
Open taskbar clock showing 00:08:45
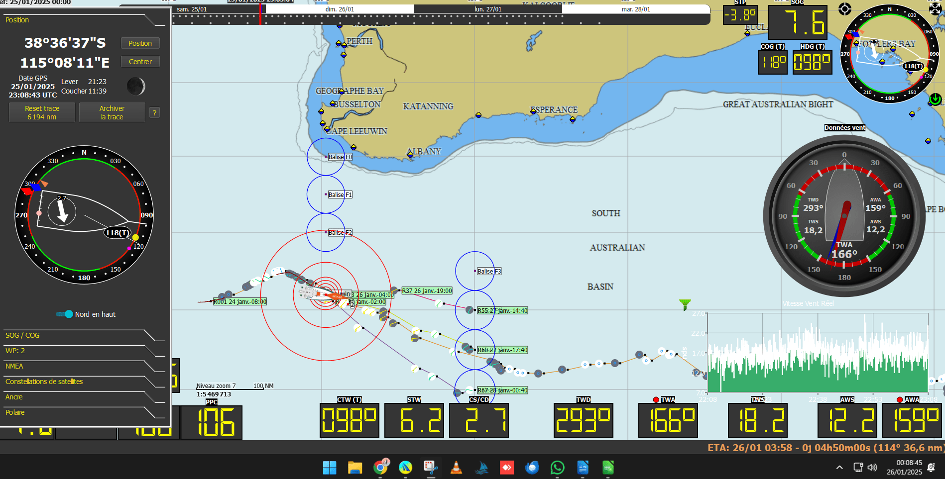click(x=904, y=467)
